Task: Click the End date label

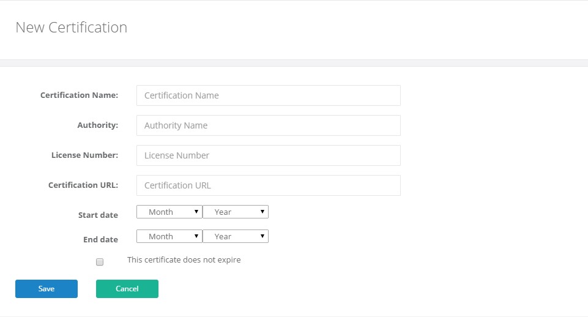Action: (100, 239)
